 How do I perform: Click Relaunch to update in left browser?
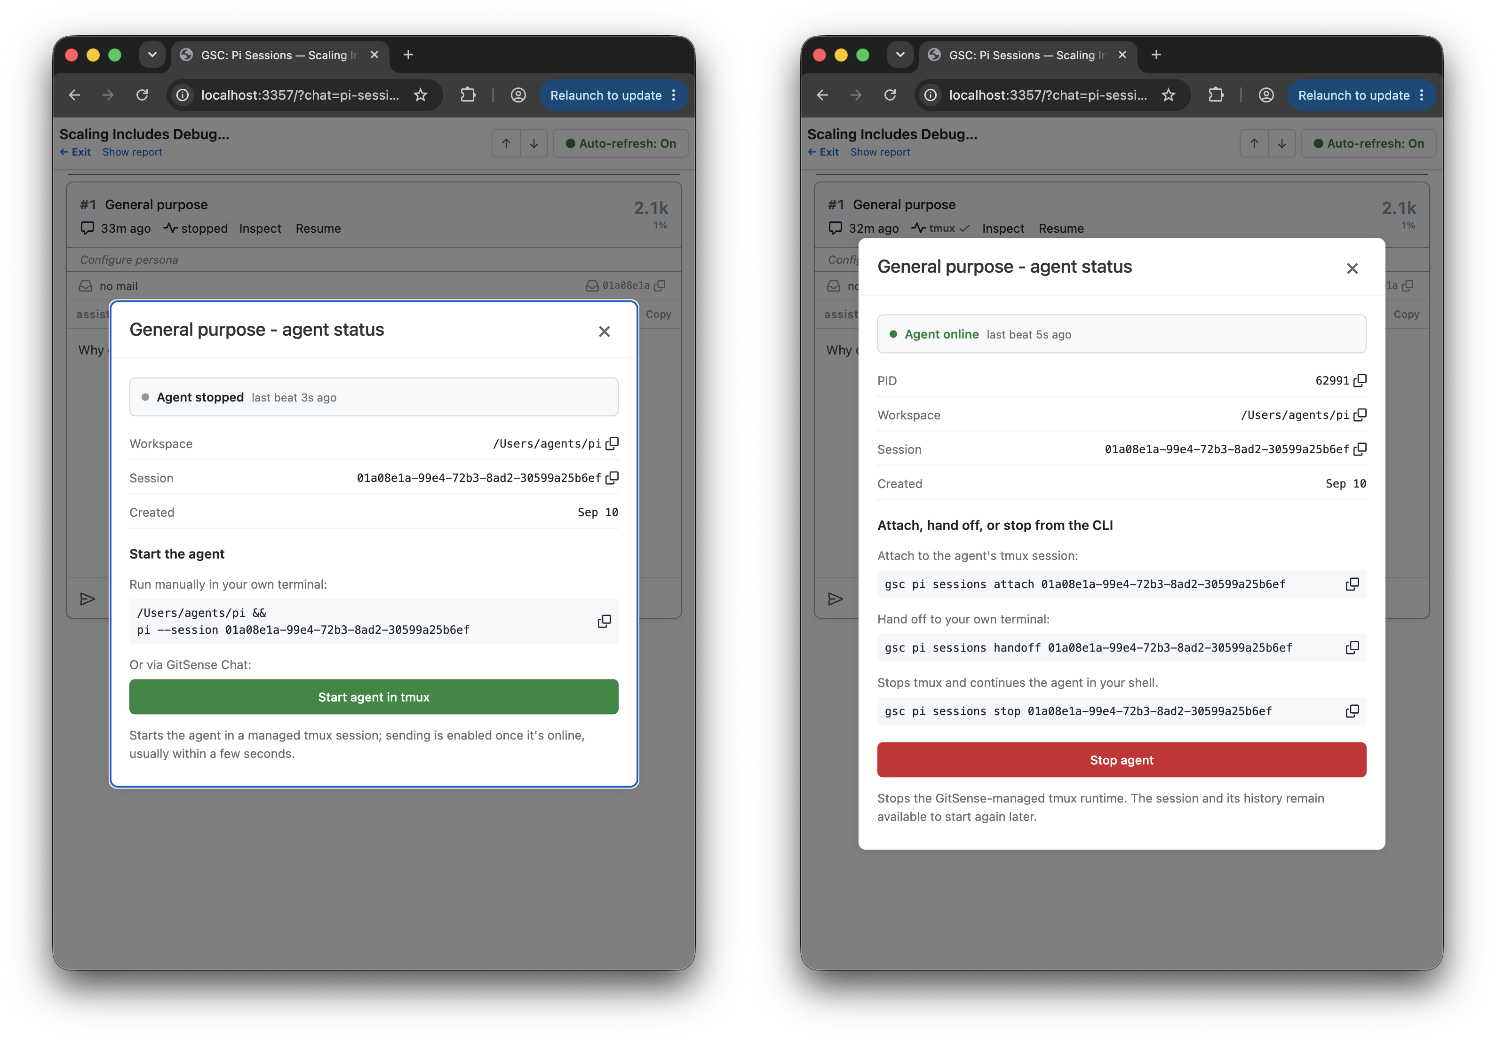pyautogui.click(x=605, y=95)
